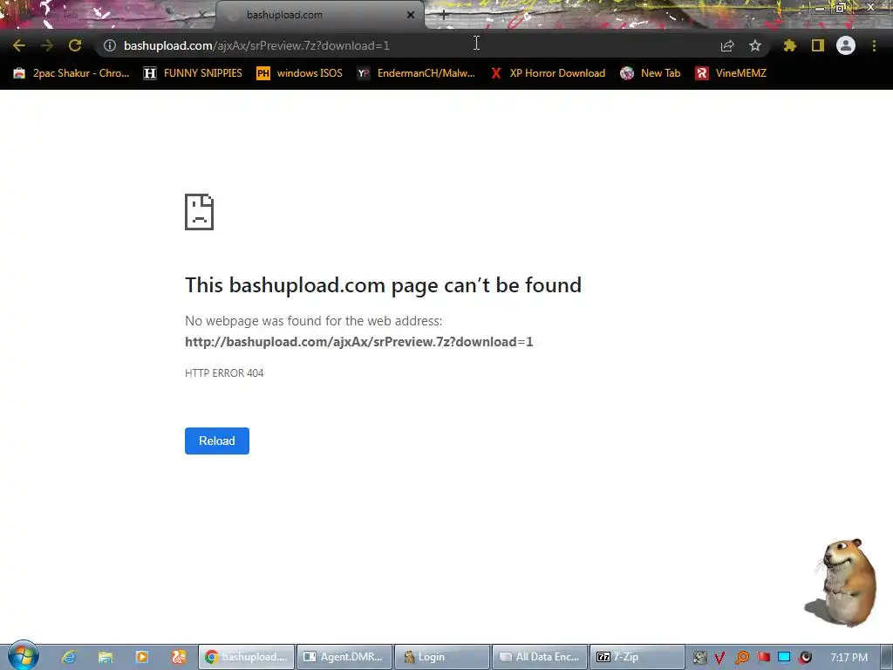Bookmark this page with the star icon
Screen dimensions: 893x670
(755, 45)
